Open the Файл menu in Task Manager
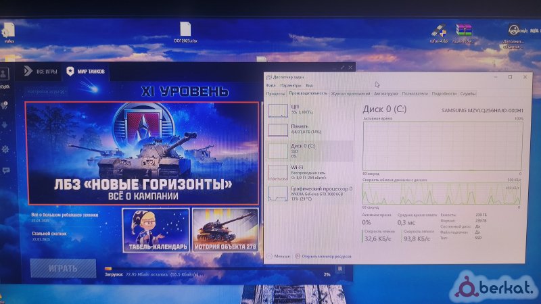This screenshot has width=541, height=304. [271, 85]
